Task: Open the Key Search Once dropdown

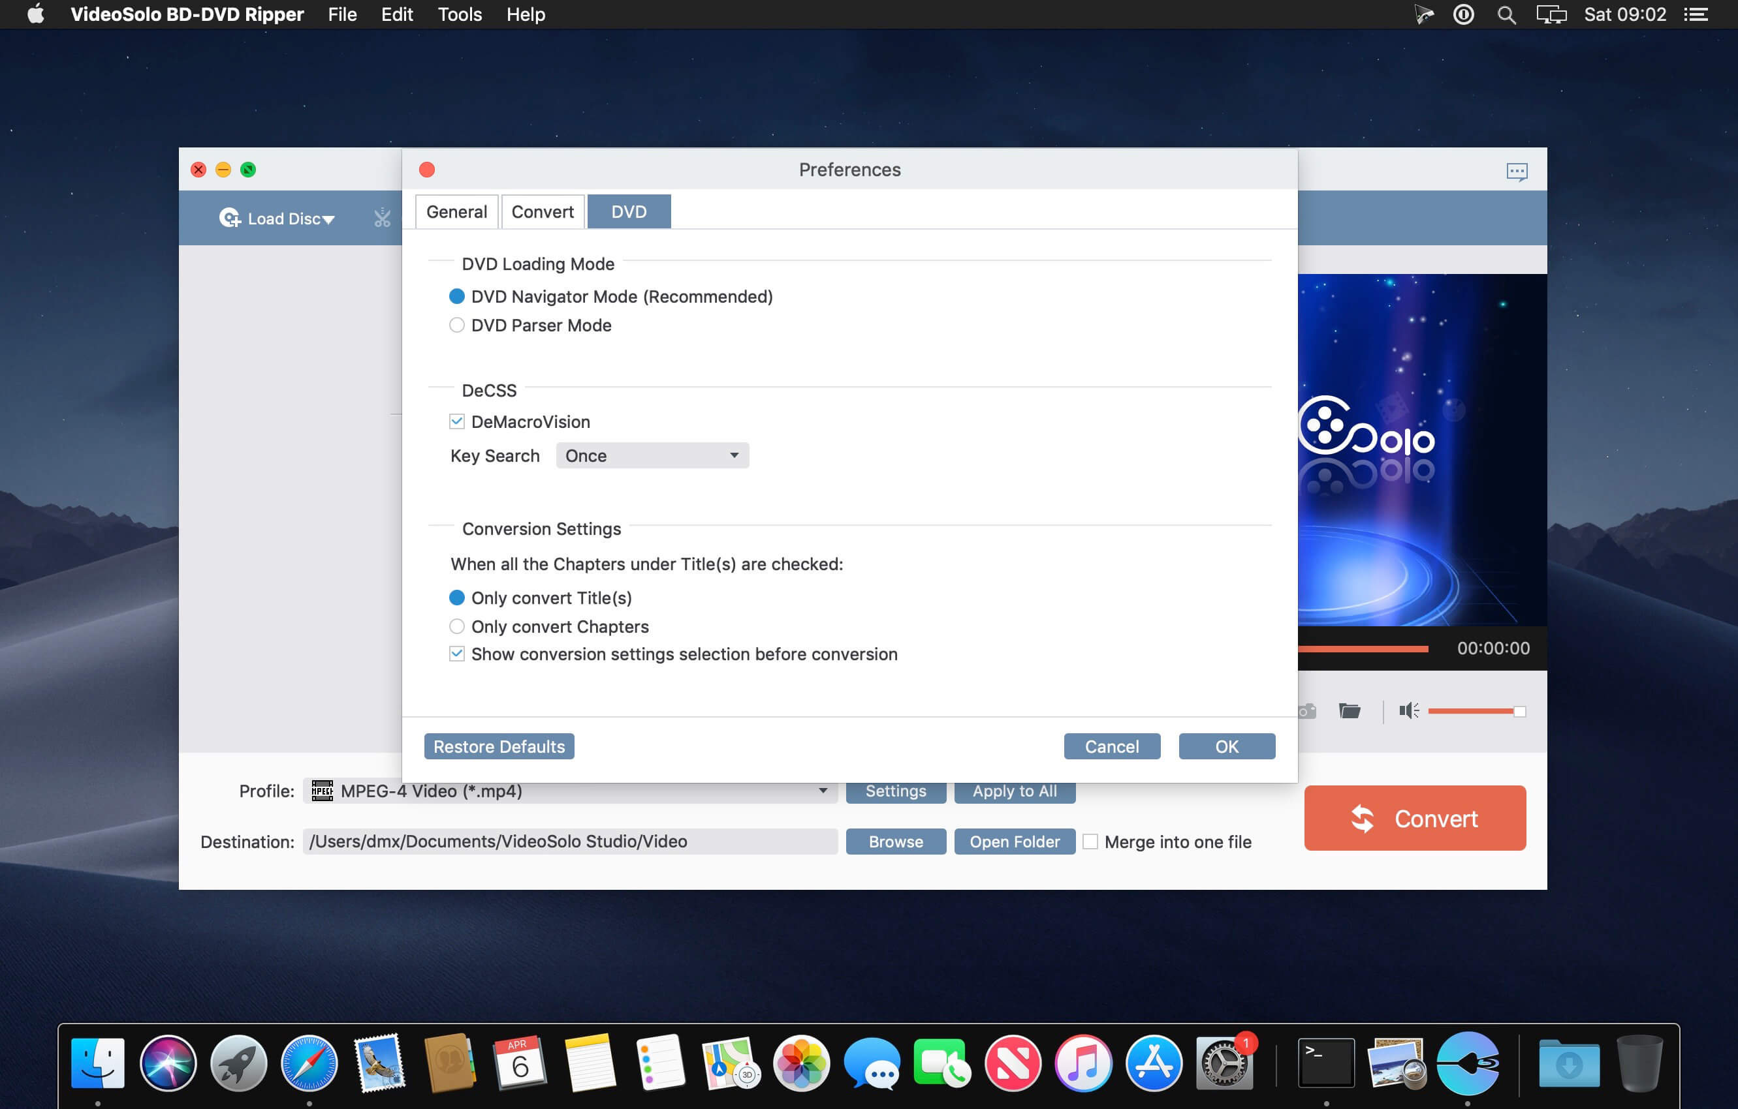Action: click(652, 456)
